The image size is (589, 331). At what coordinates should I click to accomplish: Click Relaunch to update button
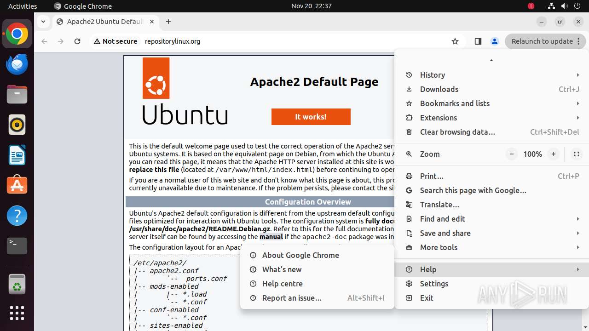[546, 41]
